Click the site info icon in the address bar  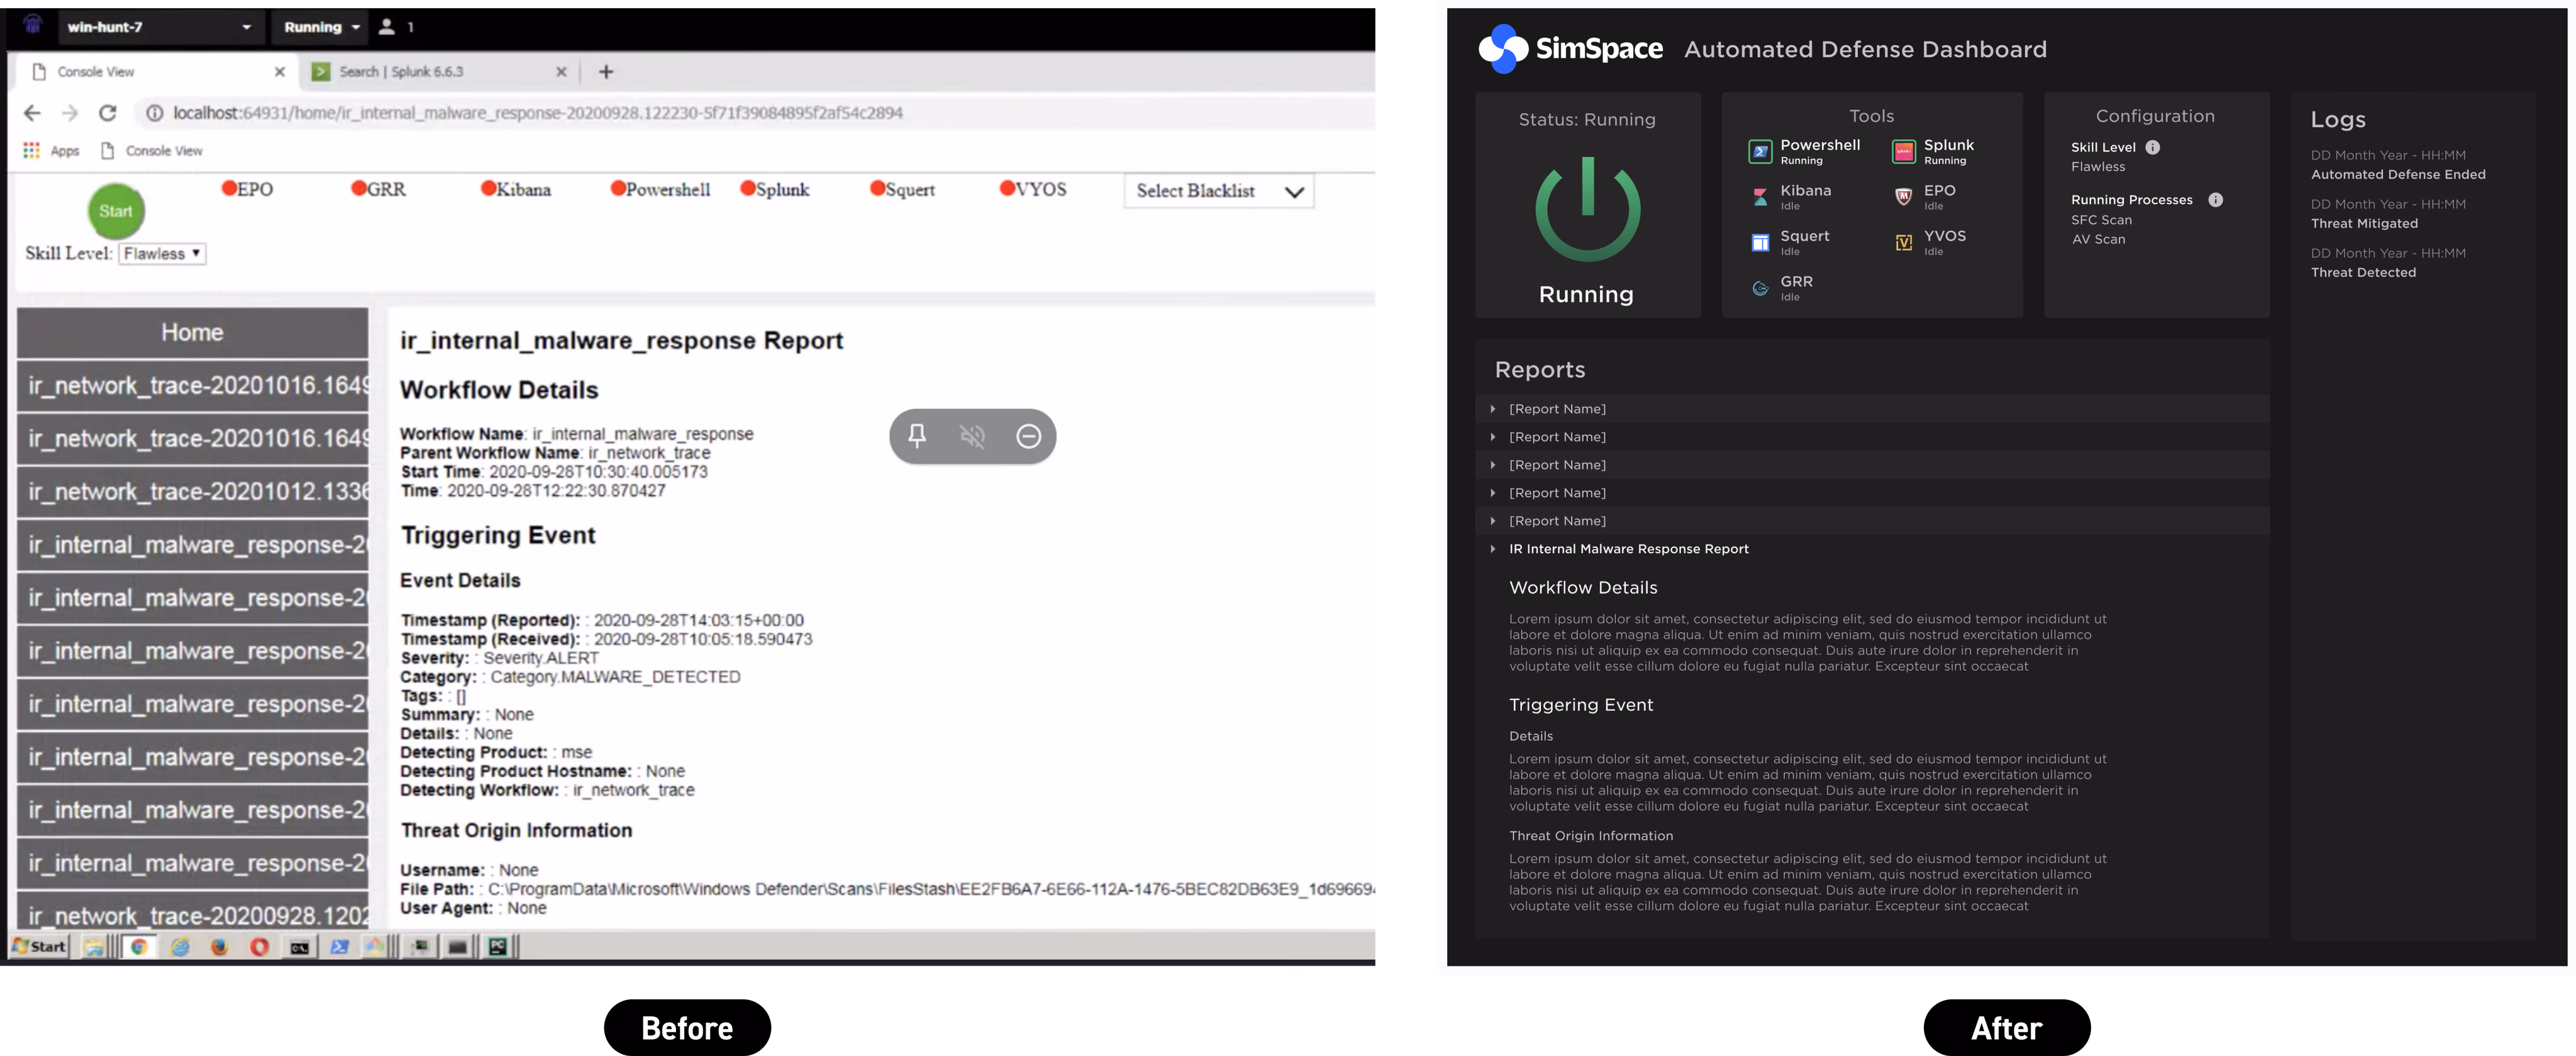click(x=154, y=113)
